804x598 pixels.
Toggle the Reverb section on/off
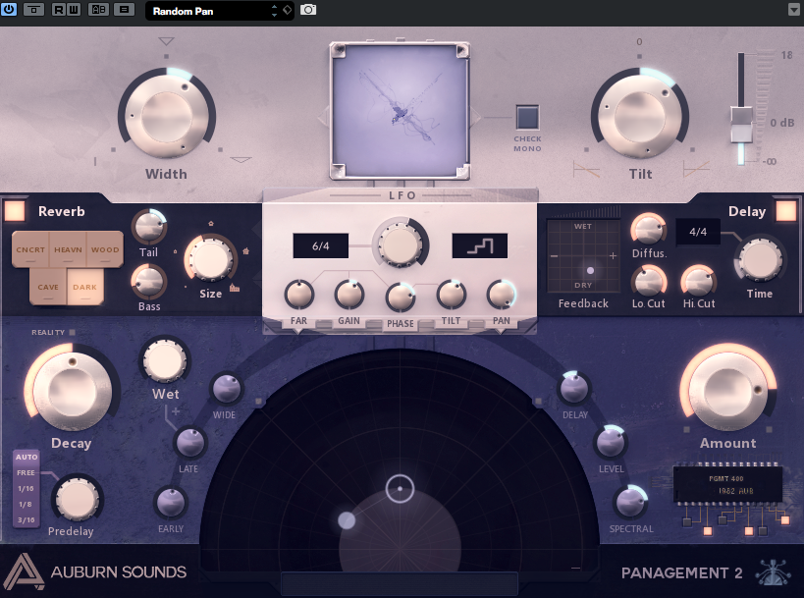click(x=16, y=211)
